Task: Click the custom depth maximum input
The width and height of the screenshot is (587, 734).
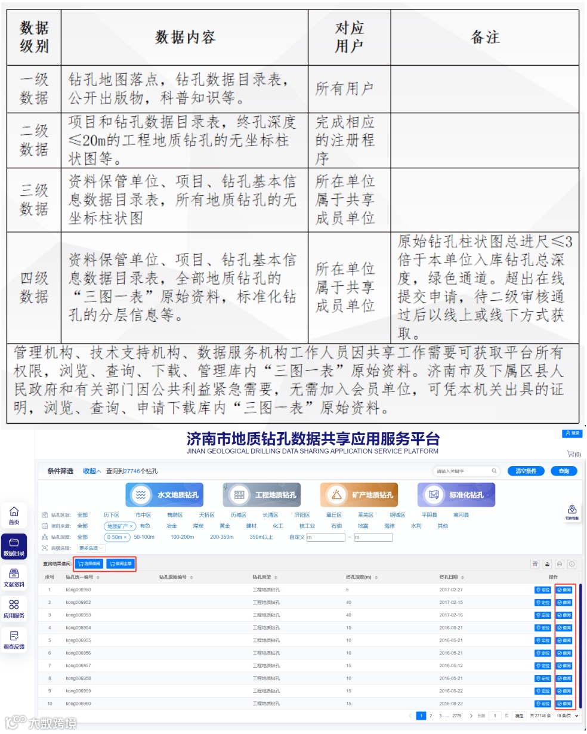Action: pos(373,537)
